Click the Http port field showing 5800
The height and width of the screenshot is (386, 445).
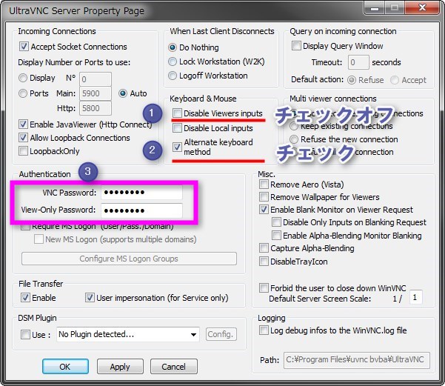(96, 108)
